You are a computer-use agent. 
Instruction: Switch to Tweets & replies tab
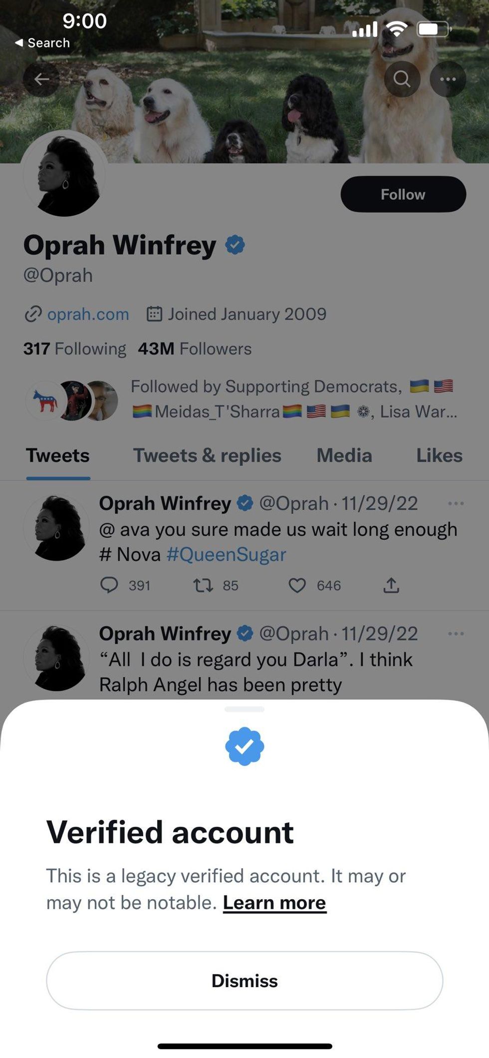[x=207, y=455]
